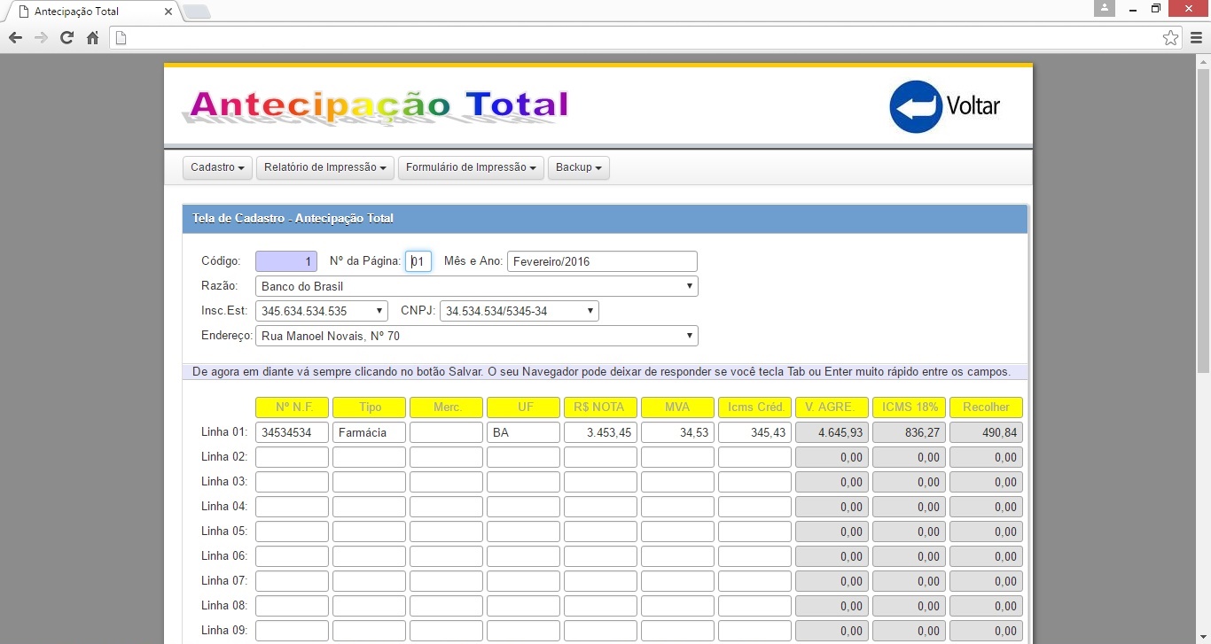This screenshot has height=644, width=1211.
Task: Open the Insc.Est dropdown
Action: (x=321, y=311)
